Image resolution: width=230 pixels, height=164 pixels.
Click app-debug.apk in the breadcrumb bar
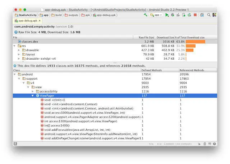pos(104,15)
